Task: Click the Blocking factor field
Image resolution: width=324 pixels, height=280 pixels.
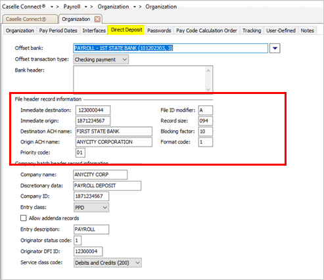Action: pyautogui.click(x=206, y=131)
